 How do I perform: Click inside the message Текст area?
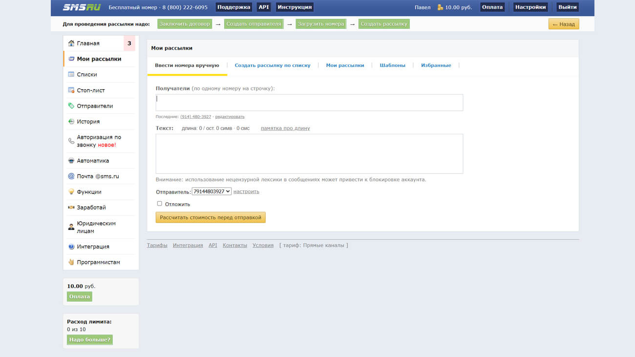[x=309, y=154]
